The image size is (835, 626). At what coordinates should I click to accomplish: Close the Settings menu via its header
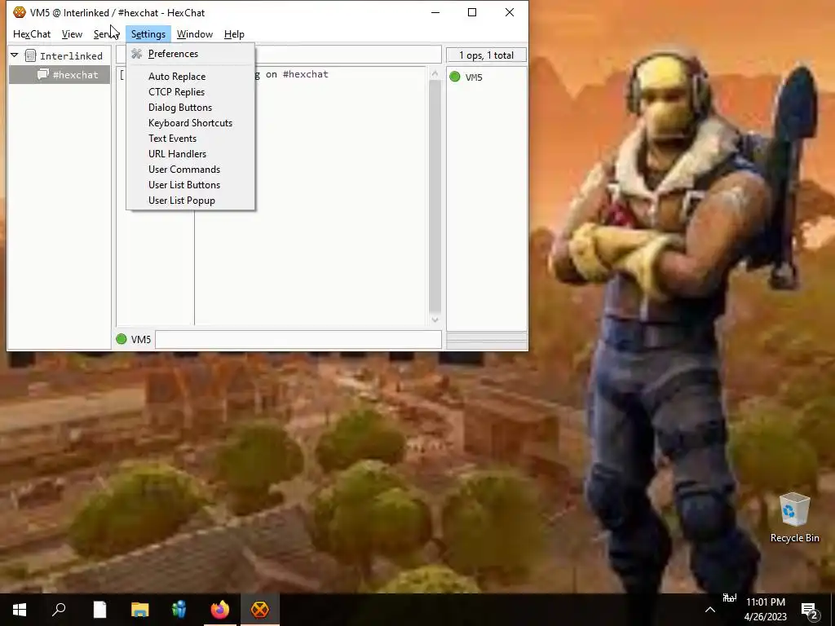148,34
